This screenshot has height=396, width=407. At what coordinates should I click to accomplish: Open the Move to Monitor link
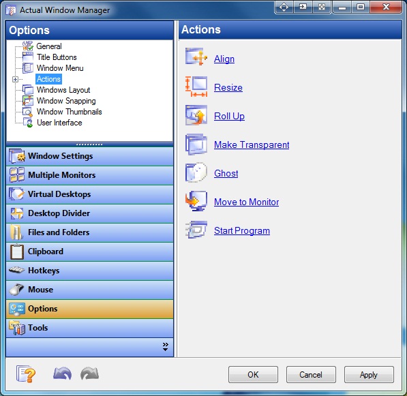click(x=246, y=202)
